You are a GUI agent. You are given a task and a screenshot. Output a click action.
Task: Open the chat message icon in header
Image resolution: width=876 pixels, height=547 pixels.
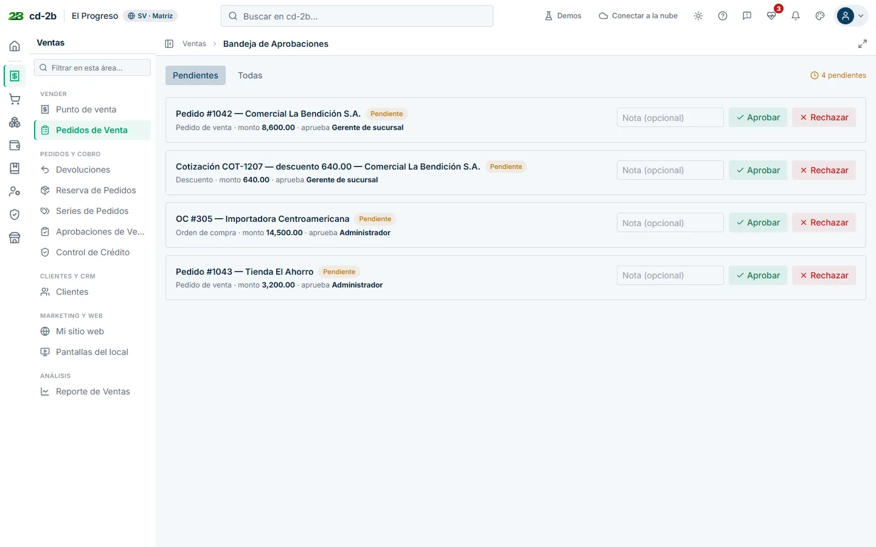747,16
